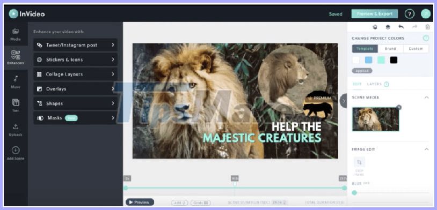Select the Template colors tab
The image size is (437, 210).
[x=365, y=49]
